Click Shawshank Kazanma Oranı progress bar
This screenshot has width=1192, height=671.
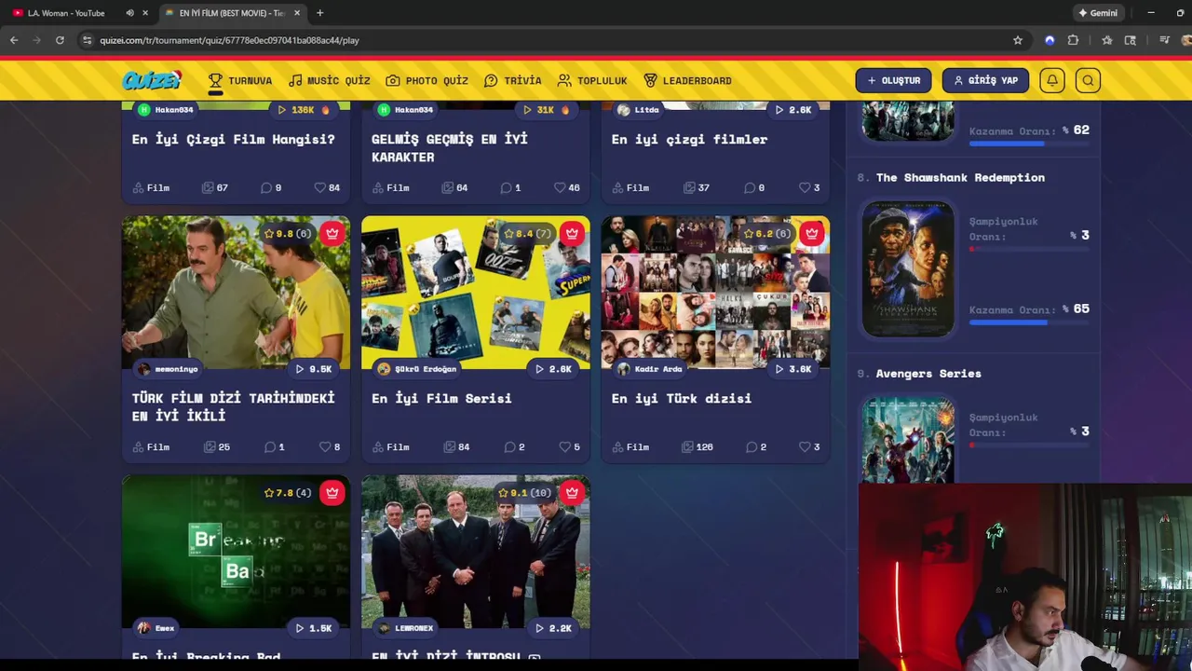point(1029,323)
